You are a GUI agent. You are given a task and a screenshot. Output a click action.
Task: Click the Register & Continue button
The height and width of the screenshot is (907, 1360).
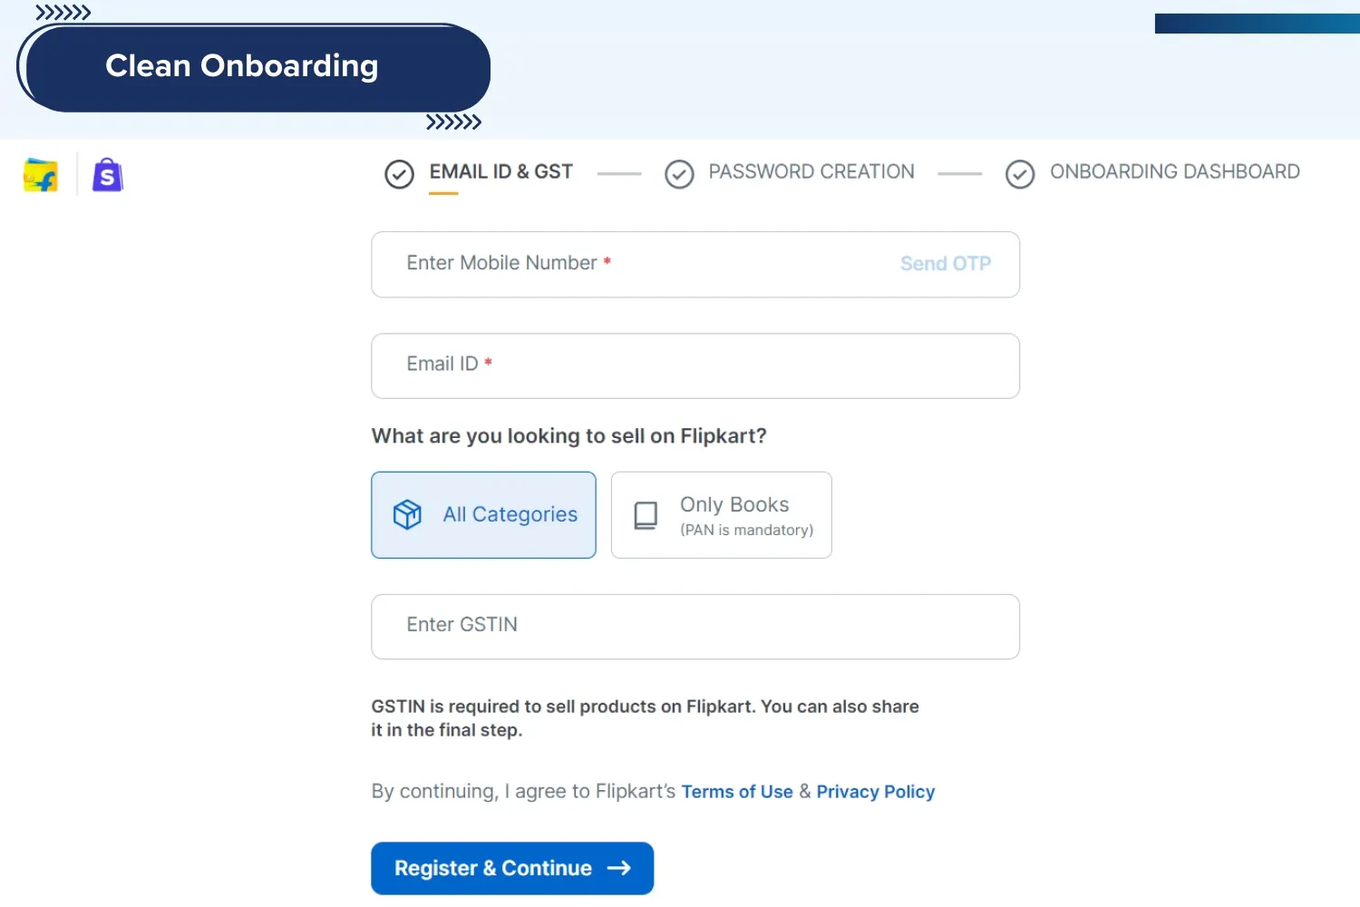pyautogui.click(x=511, y=868)
